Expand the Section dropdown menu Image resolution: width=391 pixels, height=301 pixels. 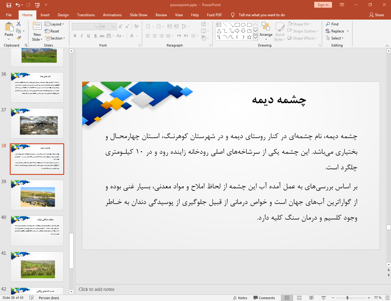tap(55, 38)
